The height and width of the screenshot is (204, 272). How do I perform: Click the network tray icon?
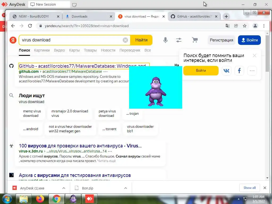[245, 199]
